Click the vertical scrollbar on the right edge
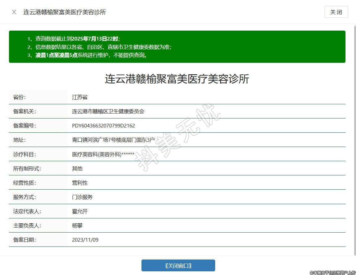 pyautogui.click(x=354, y=139)
